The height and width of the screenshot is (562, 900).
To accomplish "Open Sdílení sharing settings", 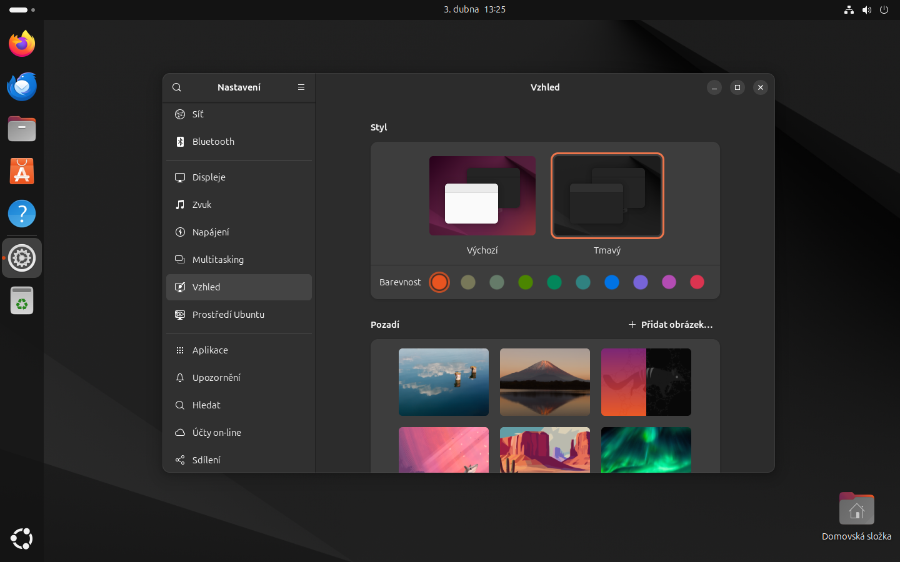I will point(239,460).
